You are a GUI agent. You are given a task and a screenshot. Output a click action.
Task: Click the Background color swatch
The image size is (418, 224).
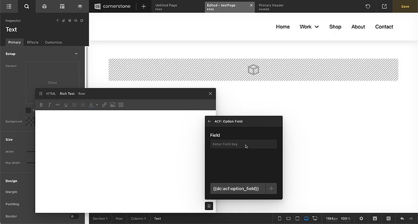click(30, 122)
